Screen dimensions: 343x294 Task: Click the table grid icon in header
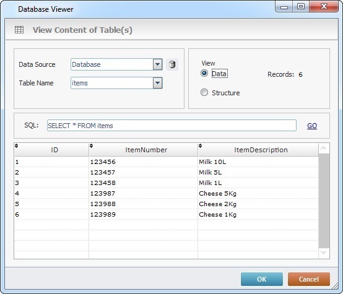point(19,30)
